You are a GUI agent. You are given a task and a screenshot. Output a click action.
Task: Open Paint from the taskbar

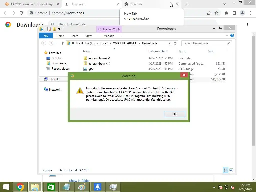pos(82,187)
